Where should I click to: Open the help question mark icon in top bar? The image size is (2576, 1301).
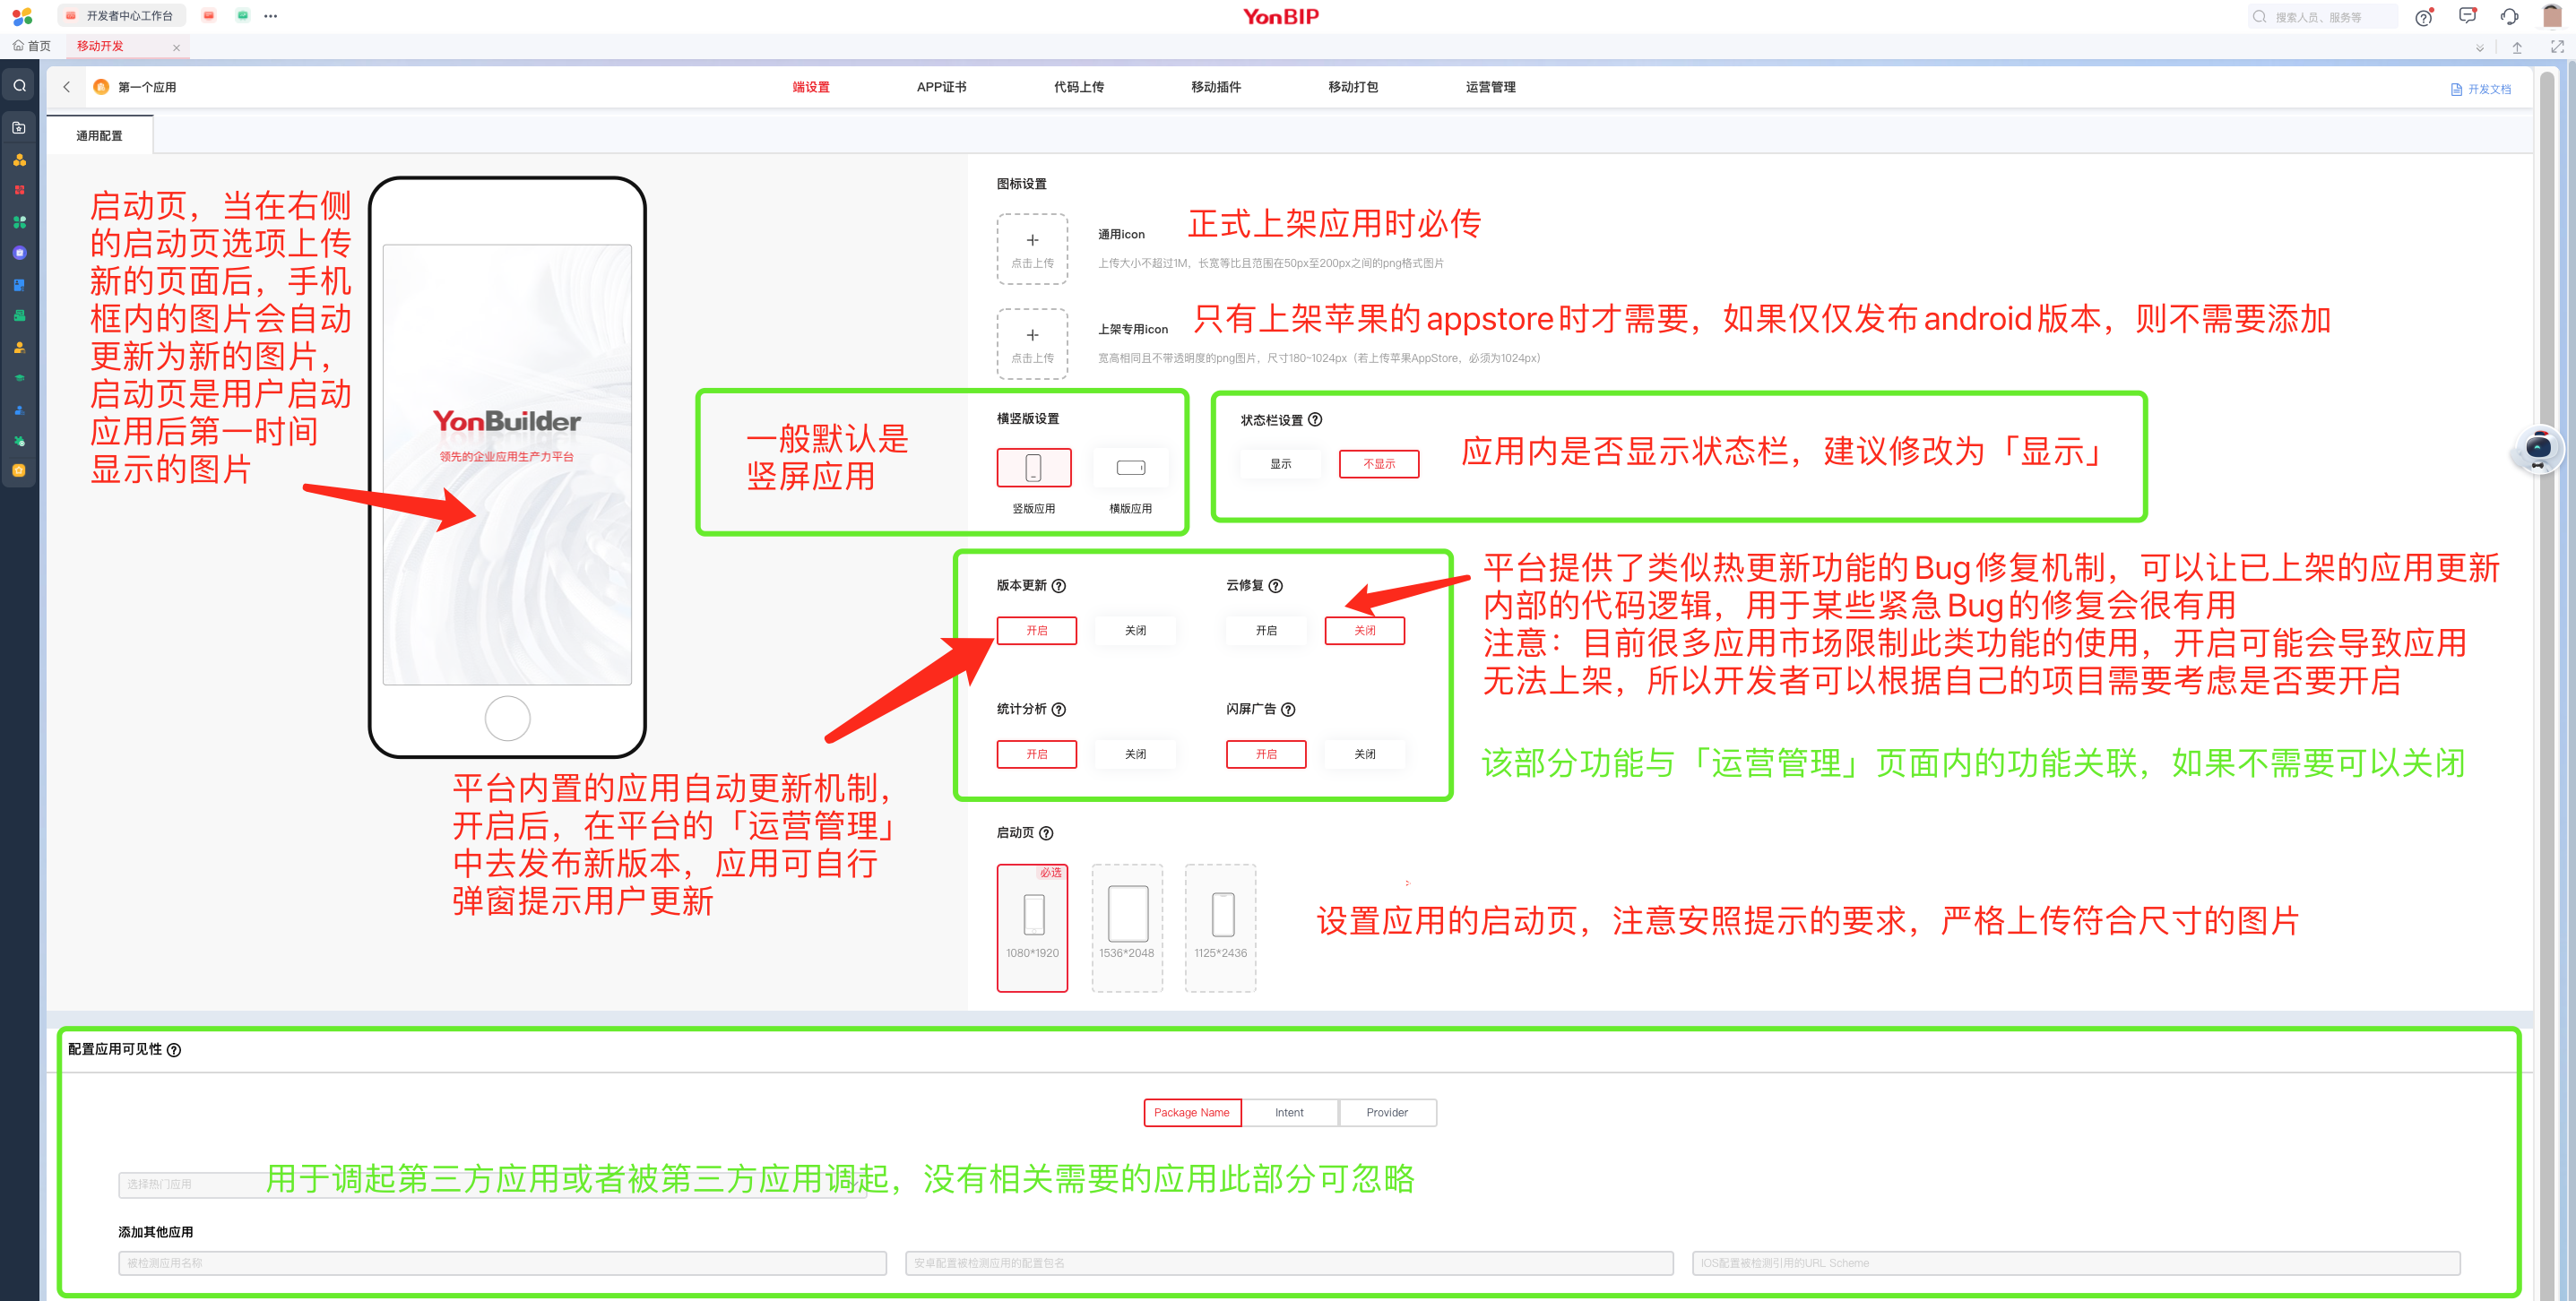click(2422, 17)
